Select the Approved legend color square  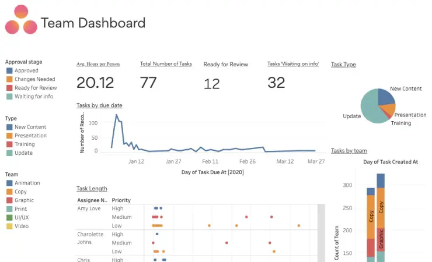click(9, 70)
